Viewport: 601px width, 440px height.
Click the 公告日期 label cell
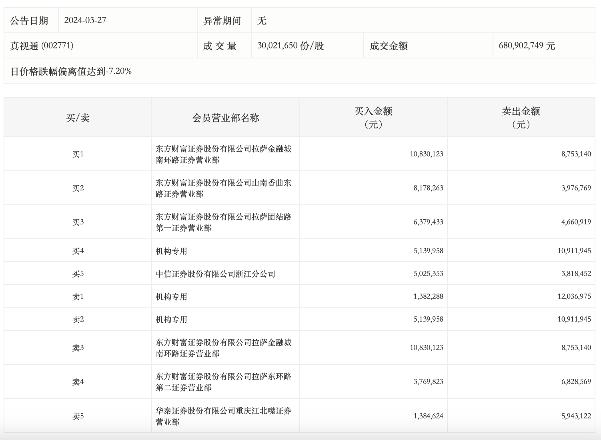pyautogui.click(x=29, y=21)
